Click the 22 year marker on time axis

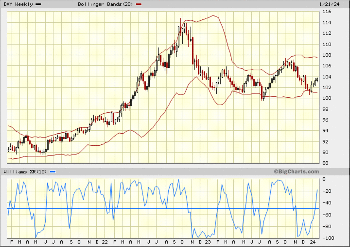click(105, 242)
